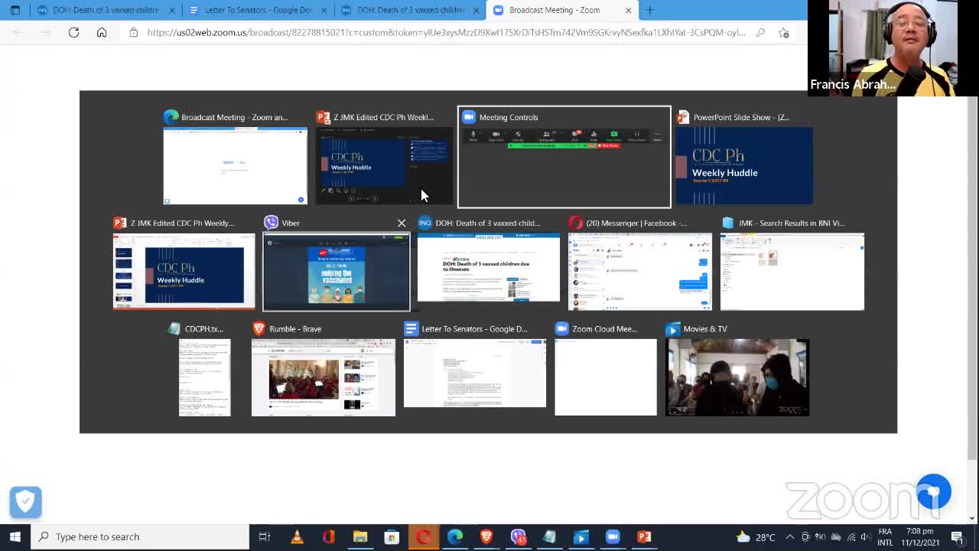
Task: Switch to Movies & TV window
Action: 737,377
